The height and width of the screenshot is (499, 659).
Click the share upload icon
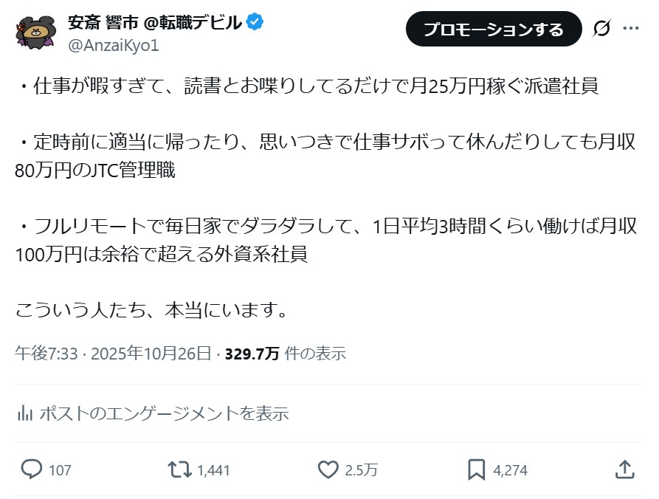[x=624, y=469]
